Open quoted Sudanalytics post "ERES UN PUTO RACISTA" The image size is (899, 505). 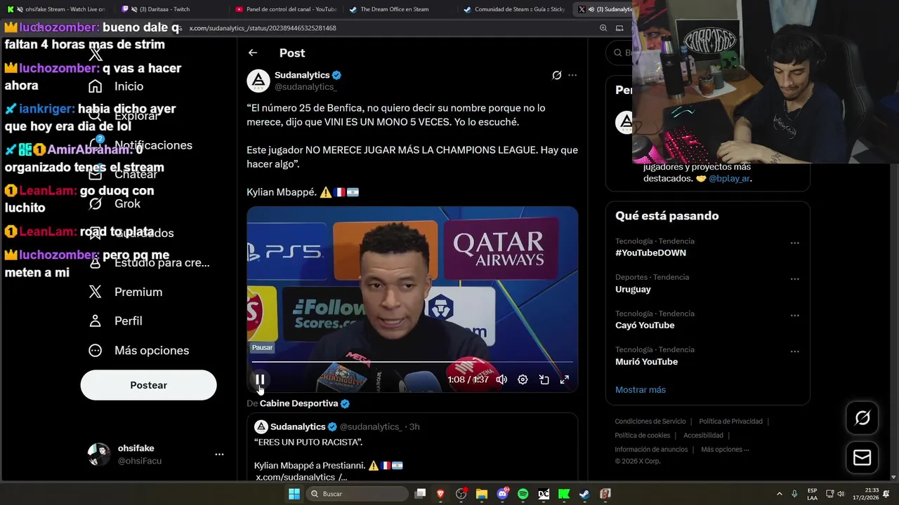[x=412, y=447]
